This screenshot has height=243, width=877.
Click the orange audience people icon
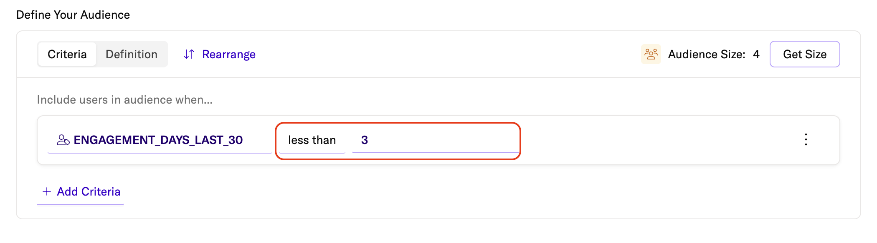[651, 54]
